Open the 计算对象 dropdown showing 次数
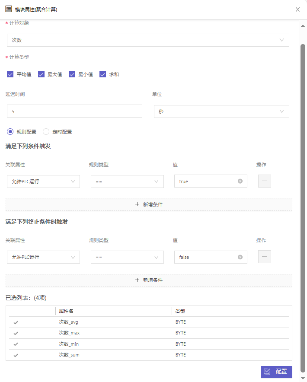The image size is (307, 382). click(x=148, y=40)
